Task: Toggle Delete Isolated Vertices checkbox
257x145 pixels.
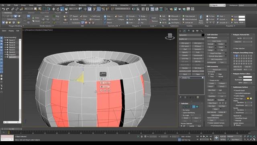Action: 208,123
